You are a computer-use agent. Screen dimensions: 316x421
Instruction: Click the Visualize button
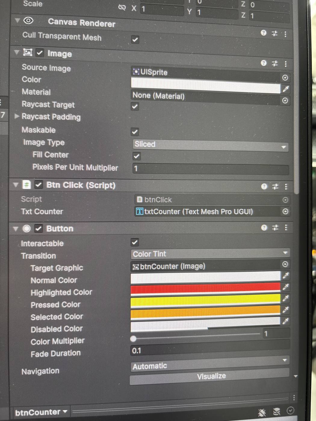coord(210,376)
